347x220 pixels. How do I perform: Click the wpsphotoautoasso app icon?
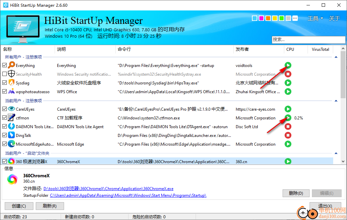tap(11, 91)
